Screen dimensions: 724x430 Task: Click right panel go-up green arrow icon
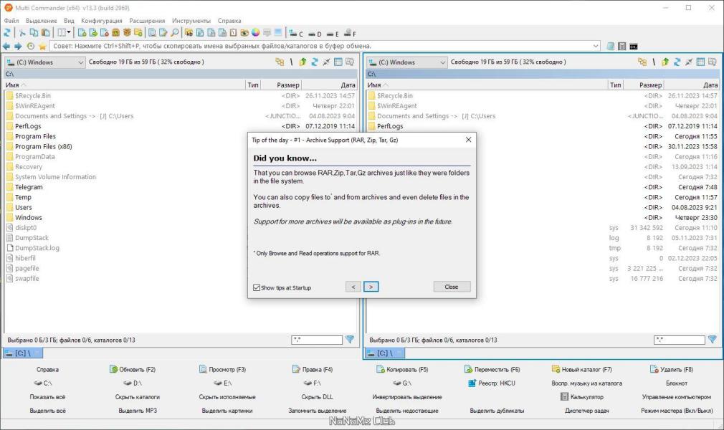(665, 62)
